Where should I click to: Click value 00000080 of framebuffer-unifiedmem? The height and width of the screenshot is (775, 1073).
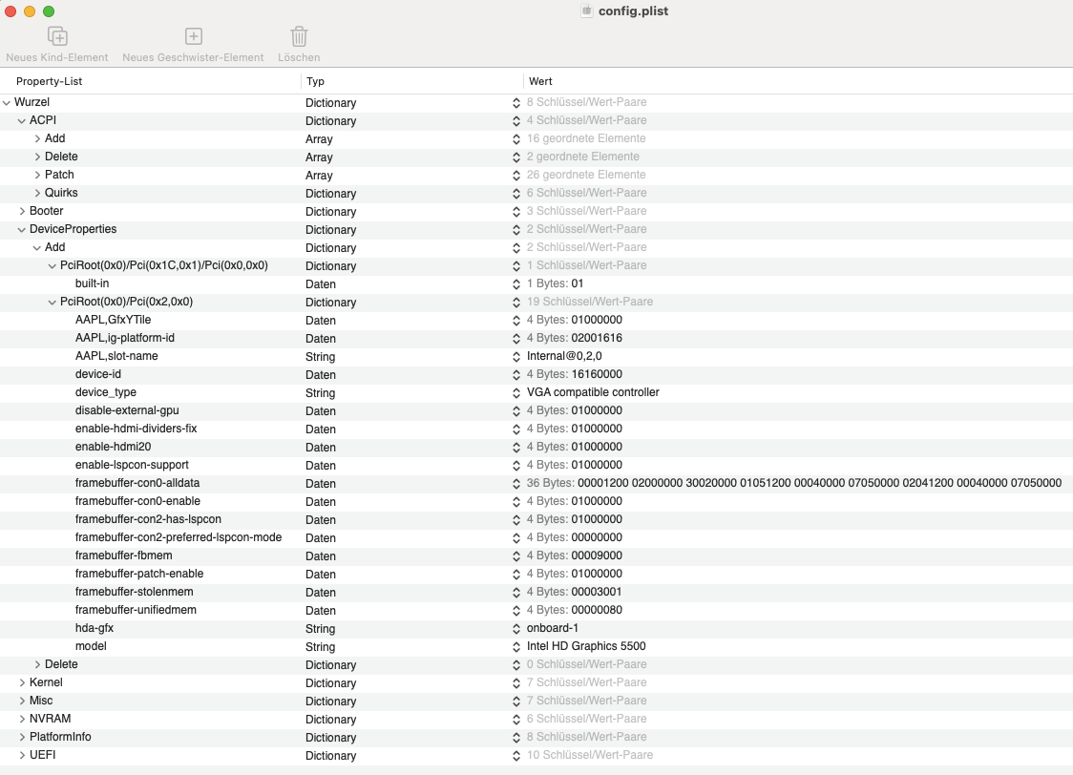coord(597,610)
